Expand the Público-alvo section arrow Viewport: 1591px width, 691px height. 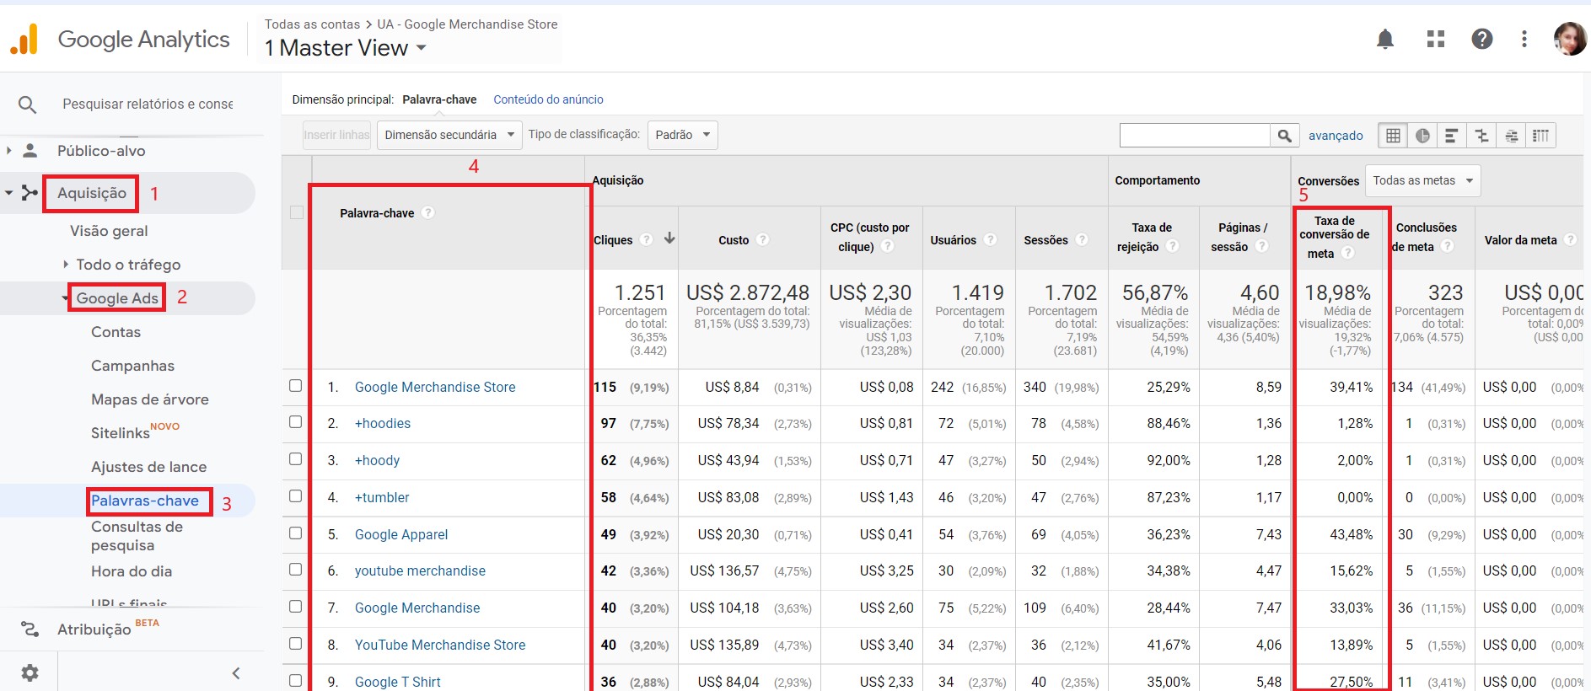(8, 151)
